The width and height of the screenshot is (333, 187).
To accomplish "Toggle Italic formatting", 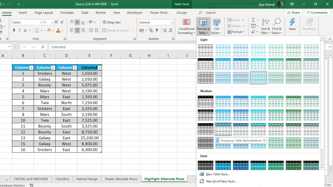I will point(20,30).
